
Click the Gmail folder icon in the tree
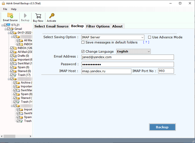[12, 29]
